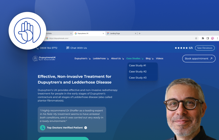The image size is (219, 140).
Task: Expand the Ledderhose nav dropdown
Action: tap(101, 59)
